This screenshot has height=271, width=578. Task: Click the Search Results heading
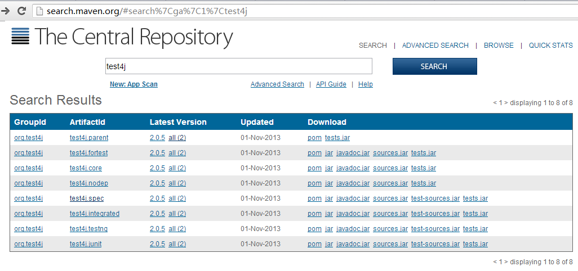coord(56,100)
